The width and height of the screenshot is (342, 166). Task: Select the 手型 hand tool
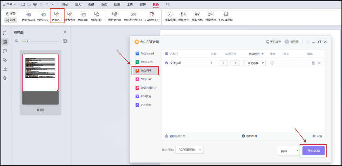(x=10, y=14)
